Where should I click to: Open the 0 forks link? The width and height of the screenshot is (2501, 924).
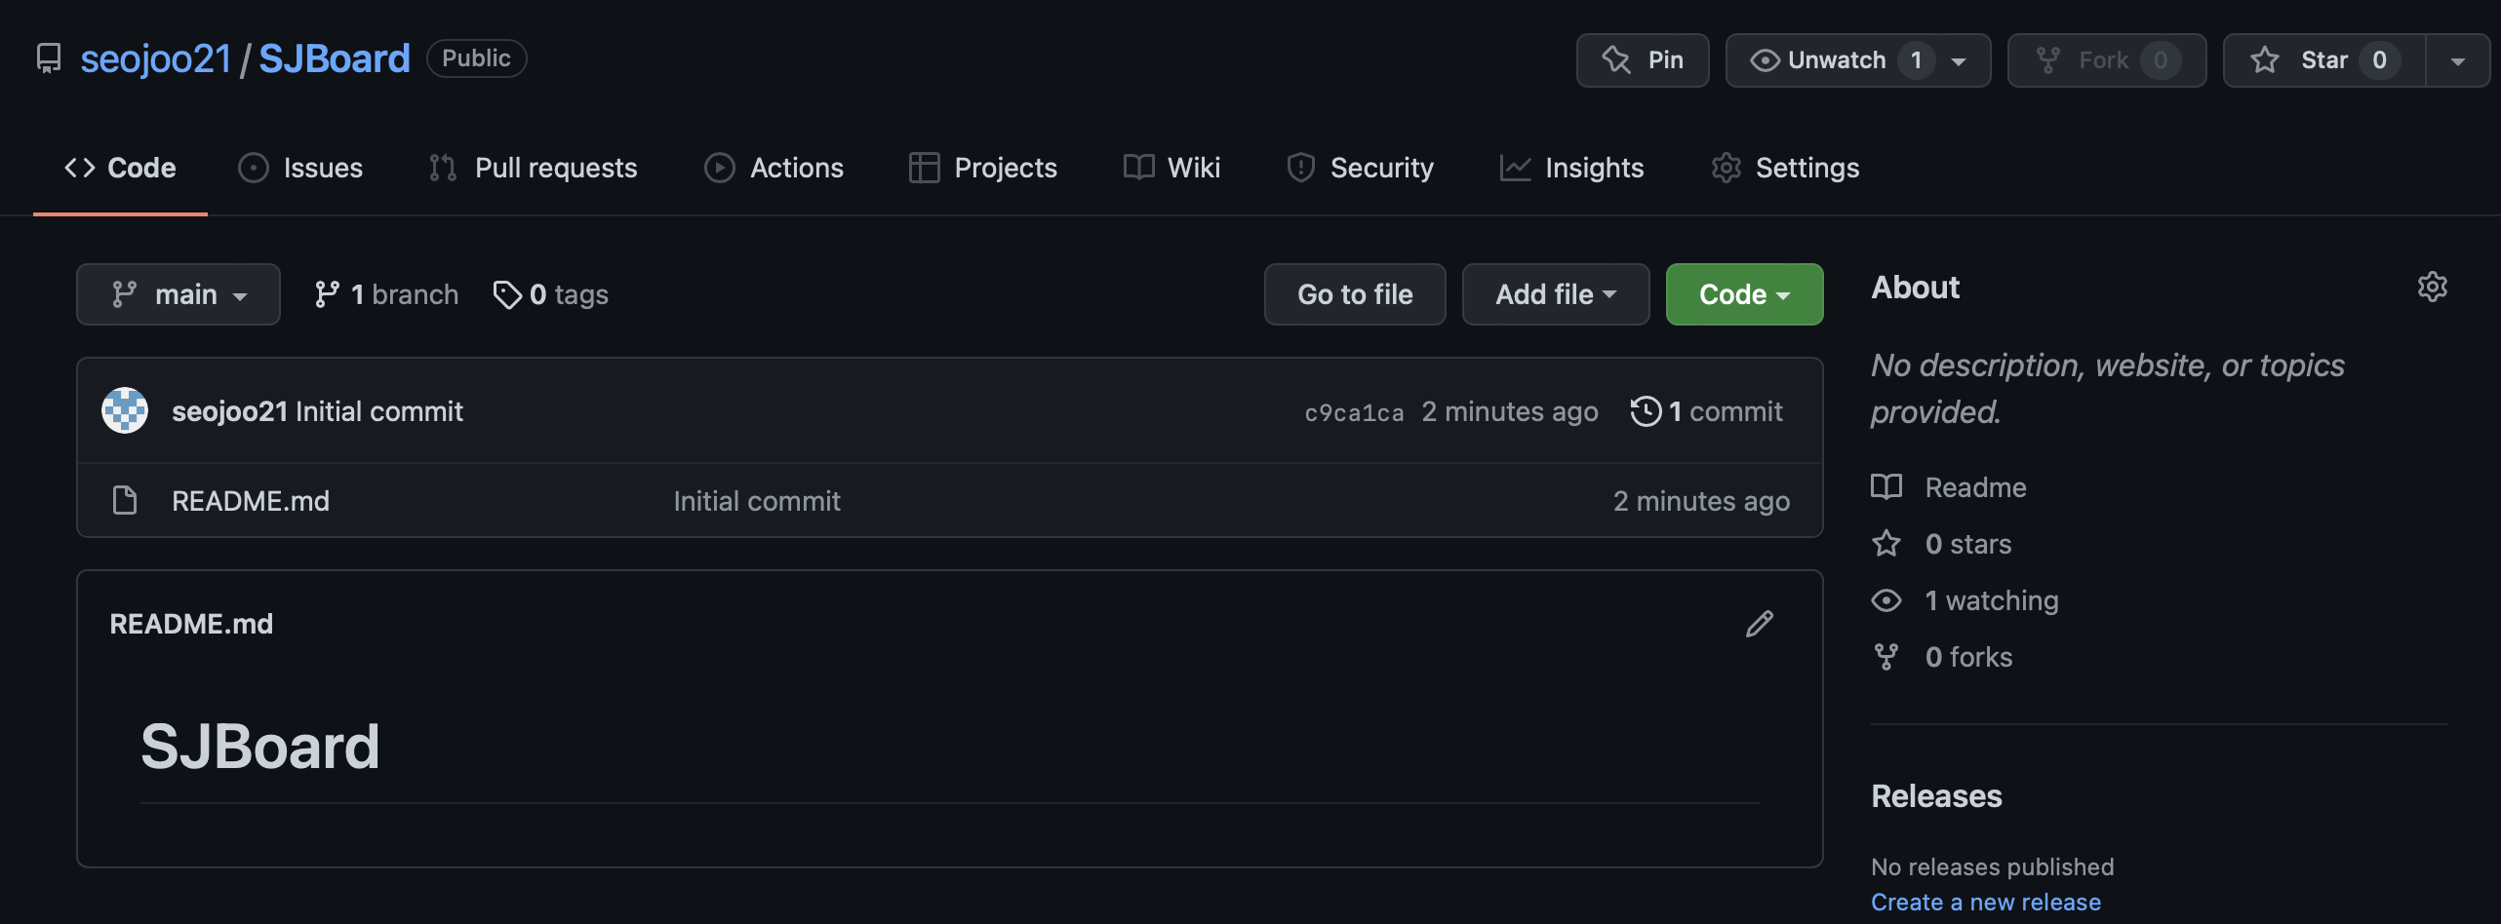1968,657
